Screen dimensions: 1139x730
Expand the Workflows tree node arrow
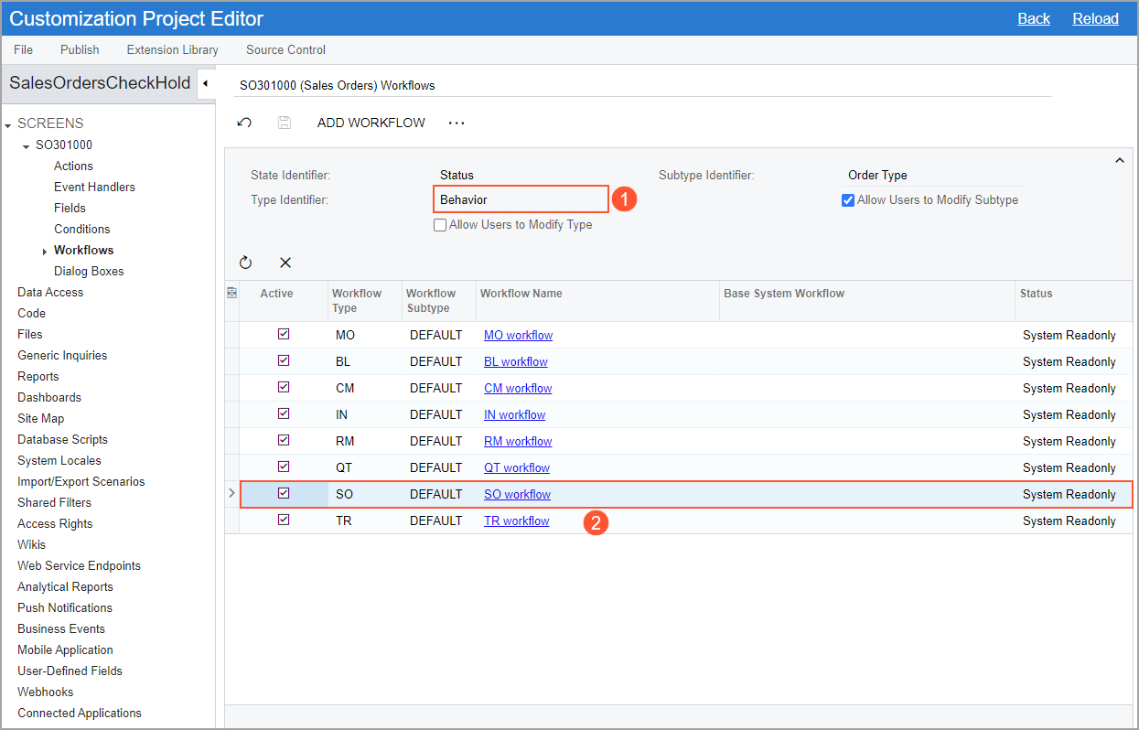(x=45, y=251)
